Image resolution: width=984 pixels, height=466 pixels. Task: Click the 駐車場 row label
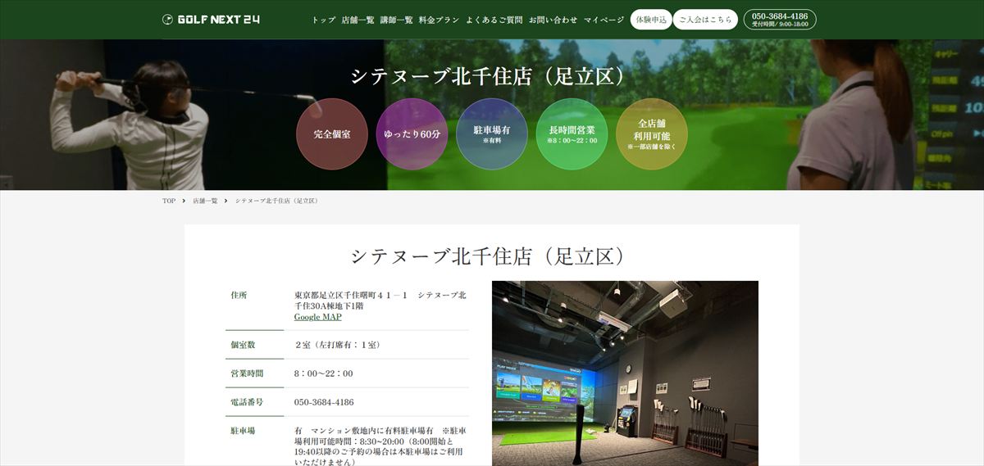click(x=243, y=431)
